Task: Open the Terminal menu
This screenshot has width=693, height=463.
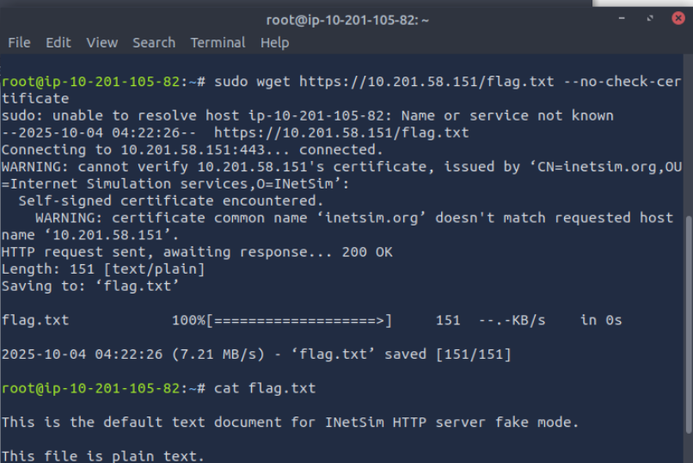Action: [x=218, y=42]
